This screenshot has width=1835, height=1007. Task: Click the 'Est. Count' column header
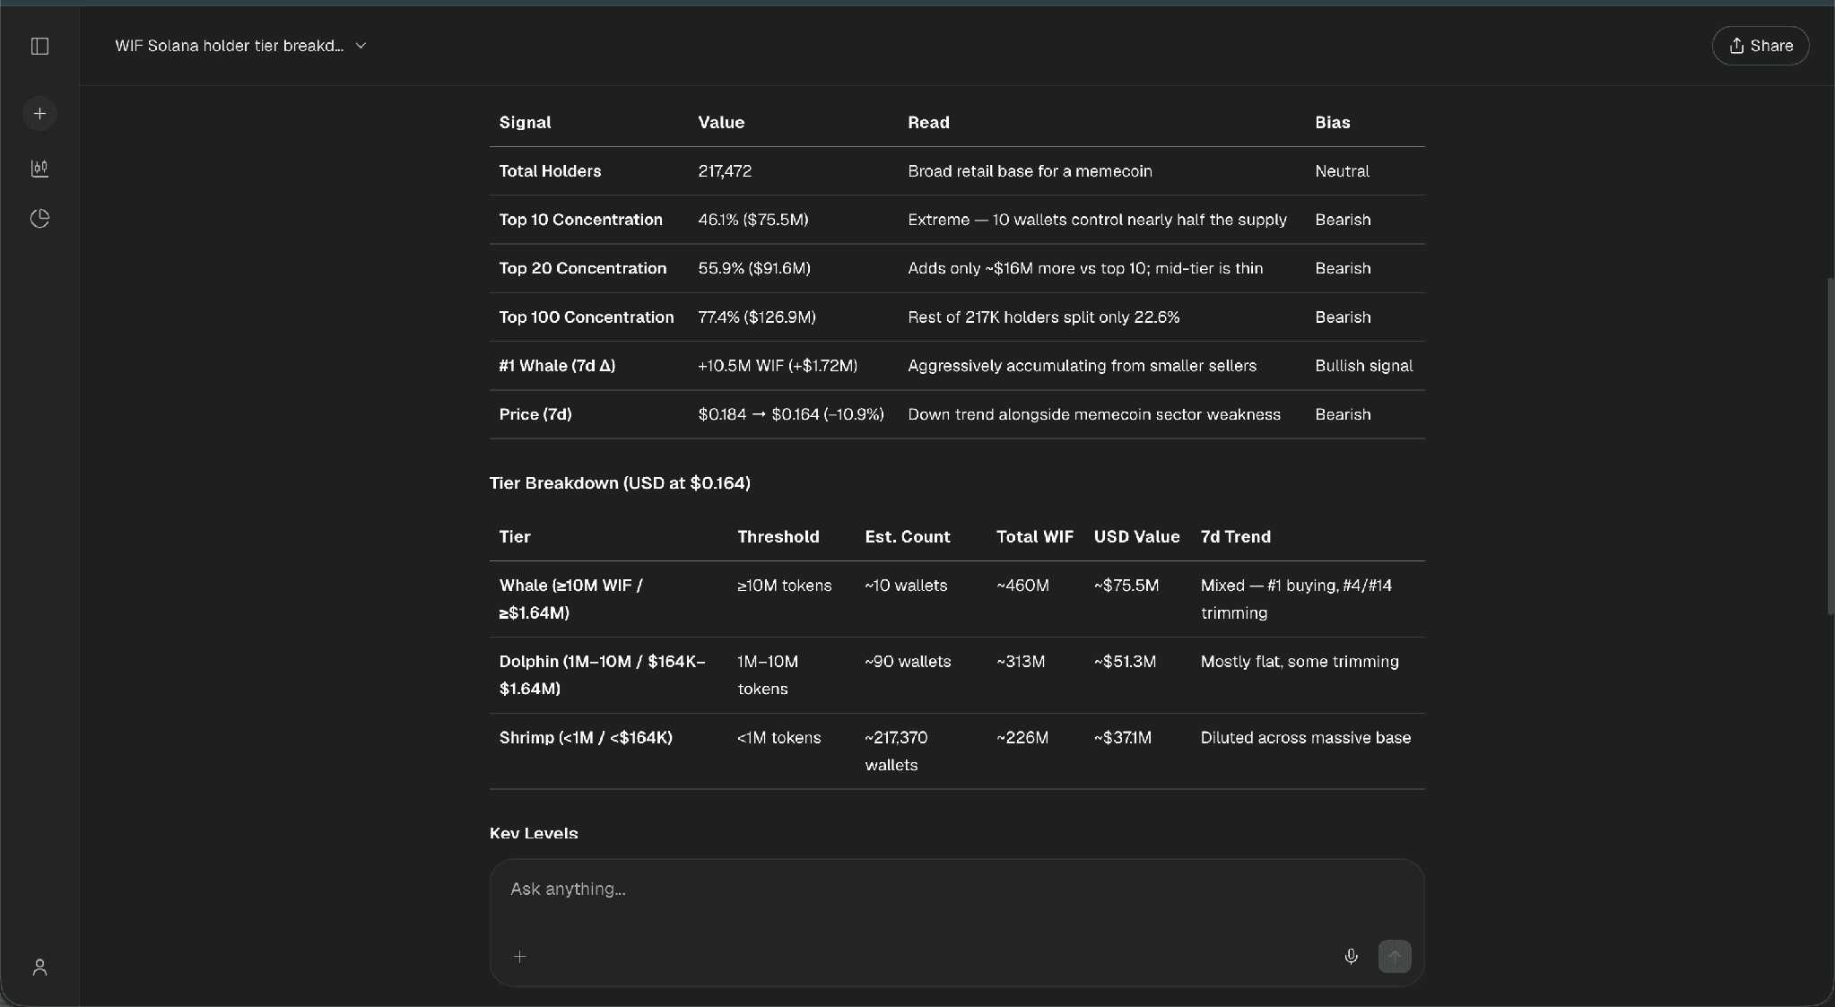(x=907, y=537)
